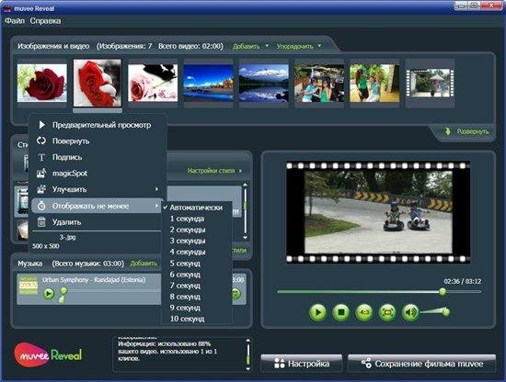Open the Настройки стиля dropdown

click(x=214, y=171)
